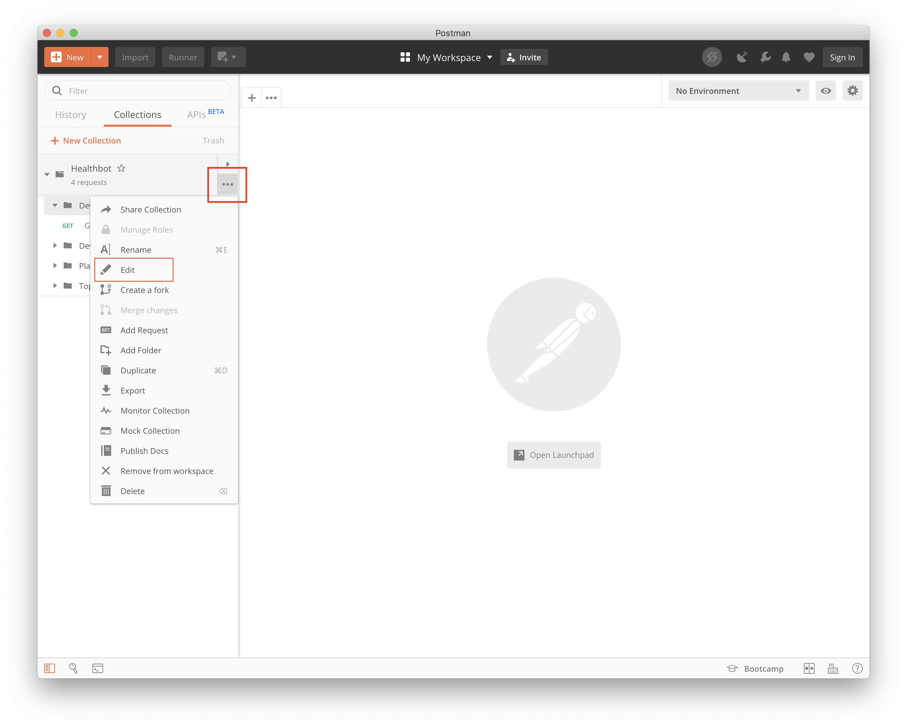Image resolution: width=907 pixels, height=728 pixels.
Task: Choose Delete from the menu
Action: pyautogui.click(x=164, y=491)
